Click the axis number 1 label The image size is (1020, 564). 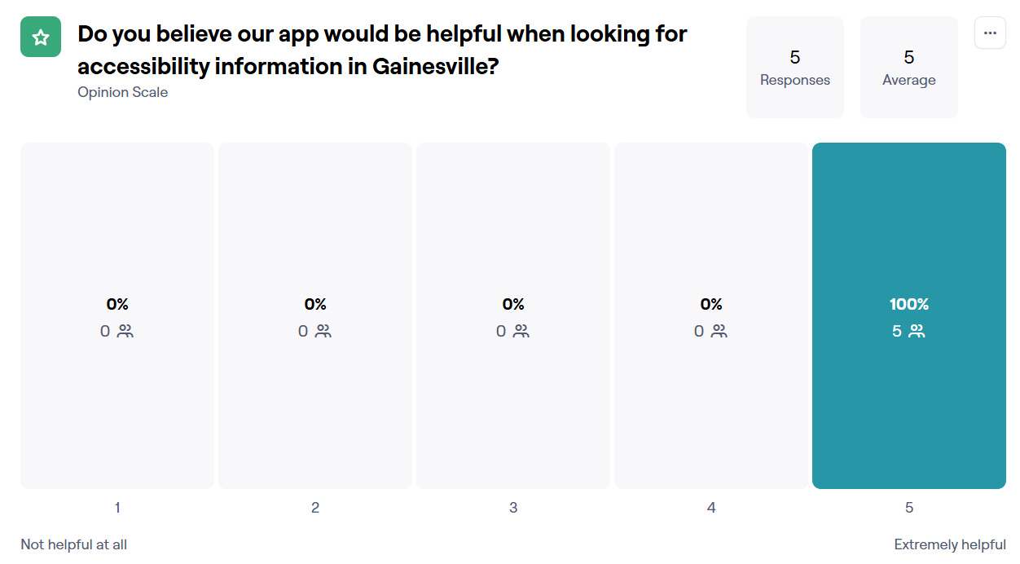coord(117,508)
